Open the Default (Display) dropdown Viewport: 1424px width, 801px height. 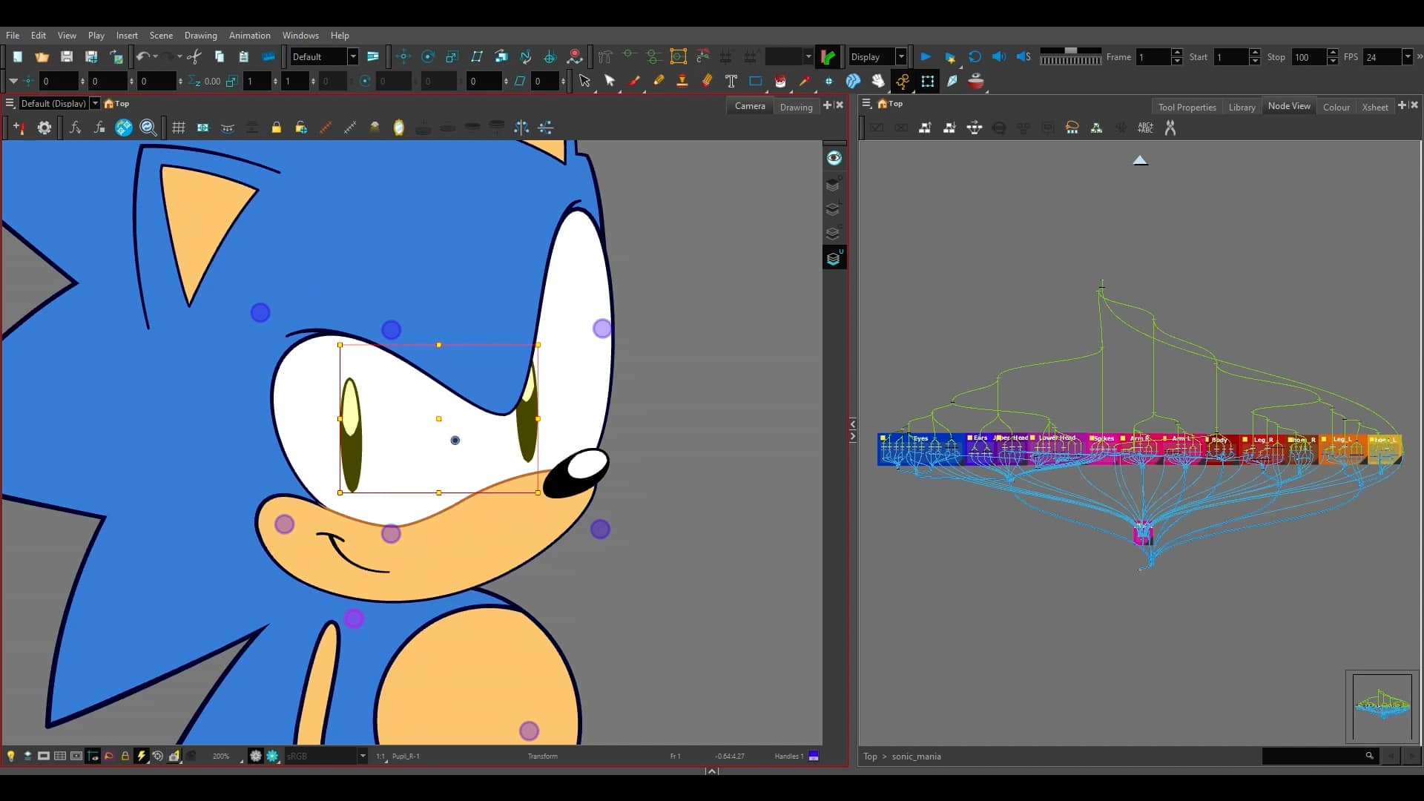point(95,102)
